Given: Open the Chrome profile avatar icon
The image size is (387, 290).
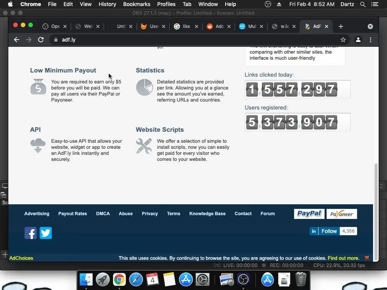Looking at the screenshot, I should pyautogui.click(x=358, y=40).
